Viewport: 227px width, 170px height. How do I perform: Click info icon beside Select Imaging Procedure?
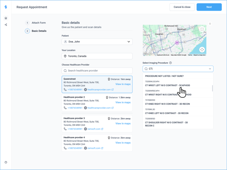click(171, 63)
